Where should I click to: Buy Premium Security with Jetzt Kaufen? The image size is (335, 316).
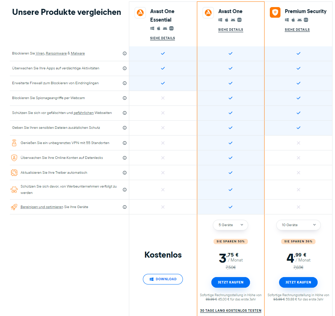pyautogui.click(x=298, y=282)
